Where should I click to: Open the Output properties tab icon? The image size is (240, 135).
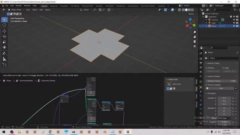tap(201, 63)
